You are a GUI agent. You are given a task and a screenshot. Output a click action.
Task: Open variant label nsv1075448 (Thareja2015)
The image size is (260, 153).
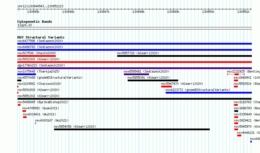pos(39,71)
